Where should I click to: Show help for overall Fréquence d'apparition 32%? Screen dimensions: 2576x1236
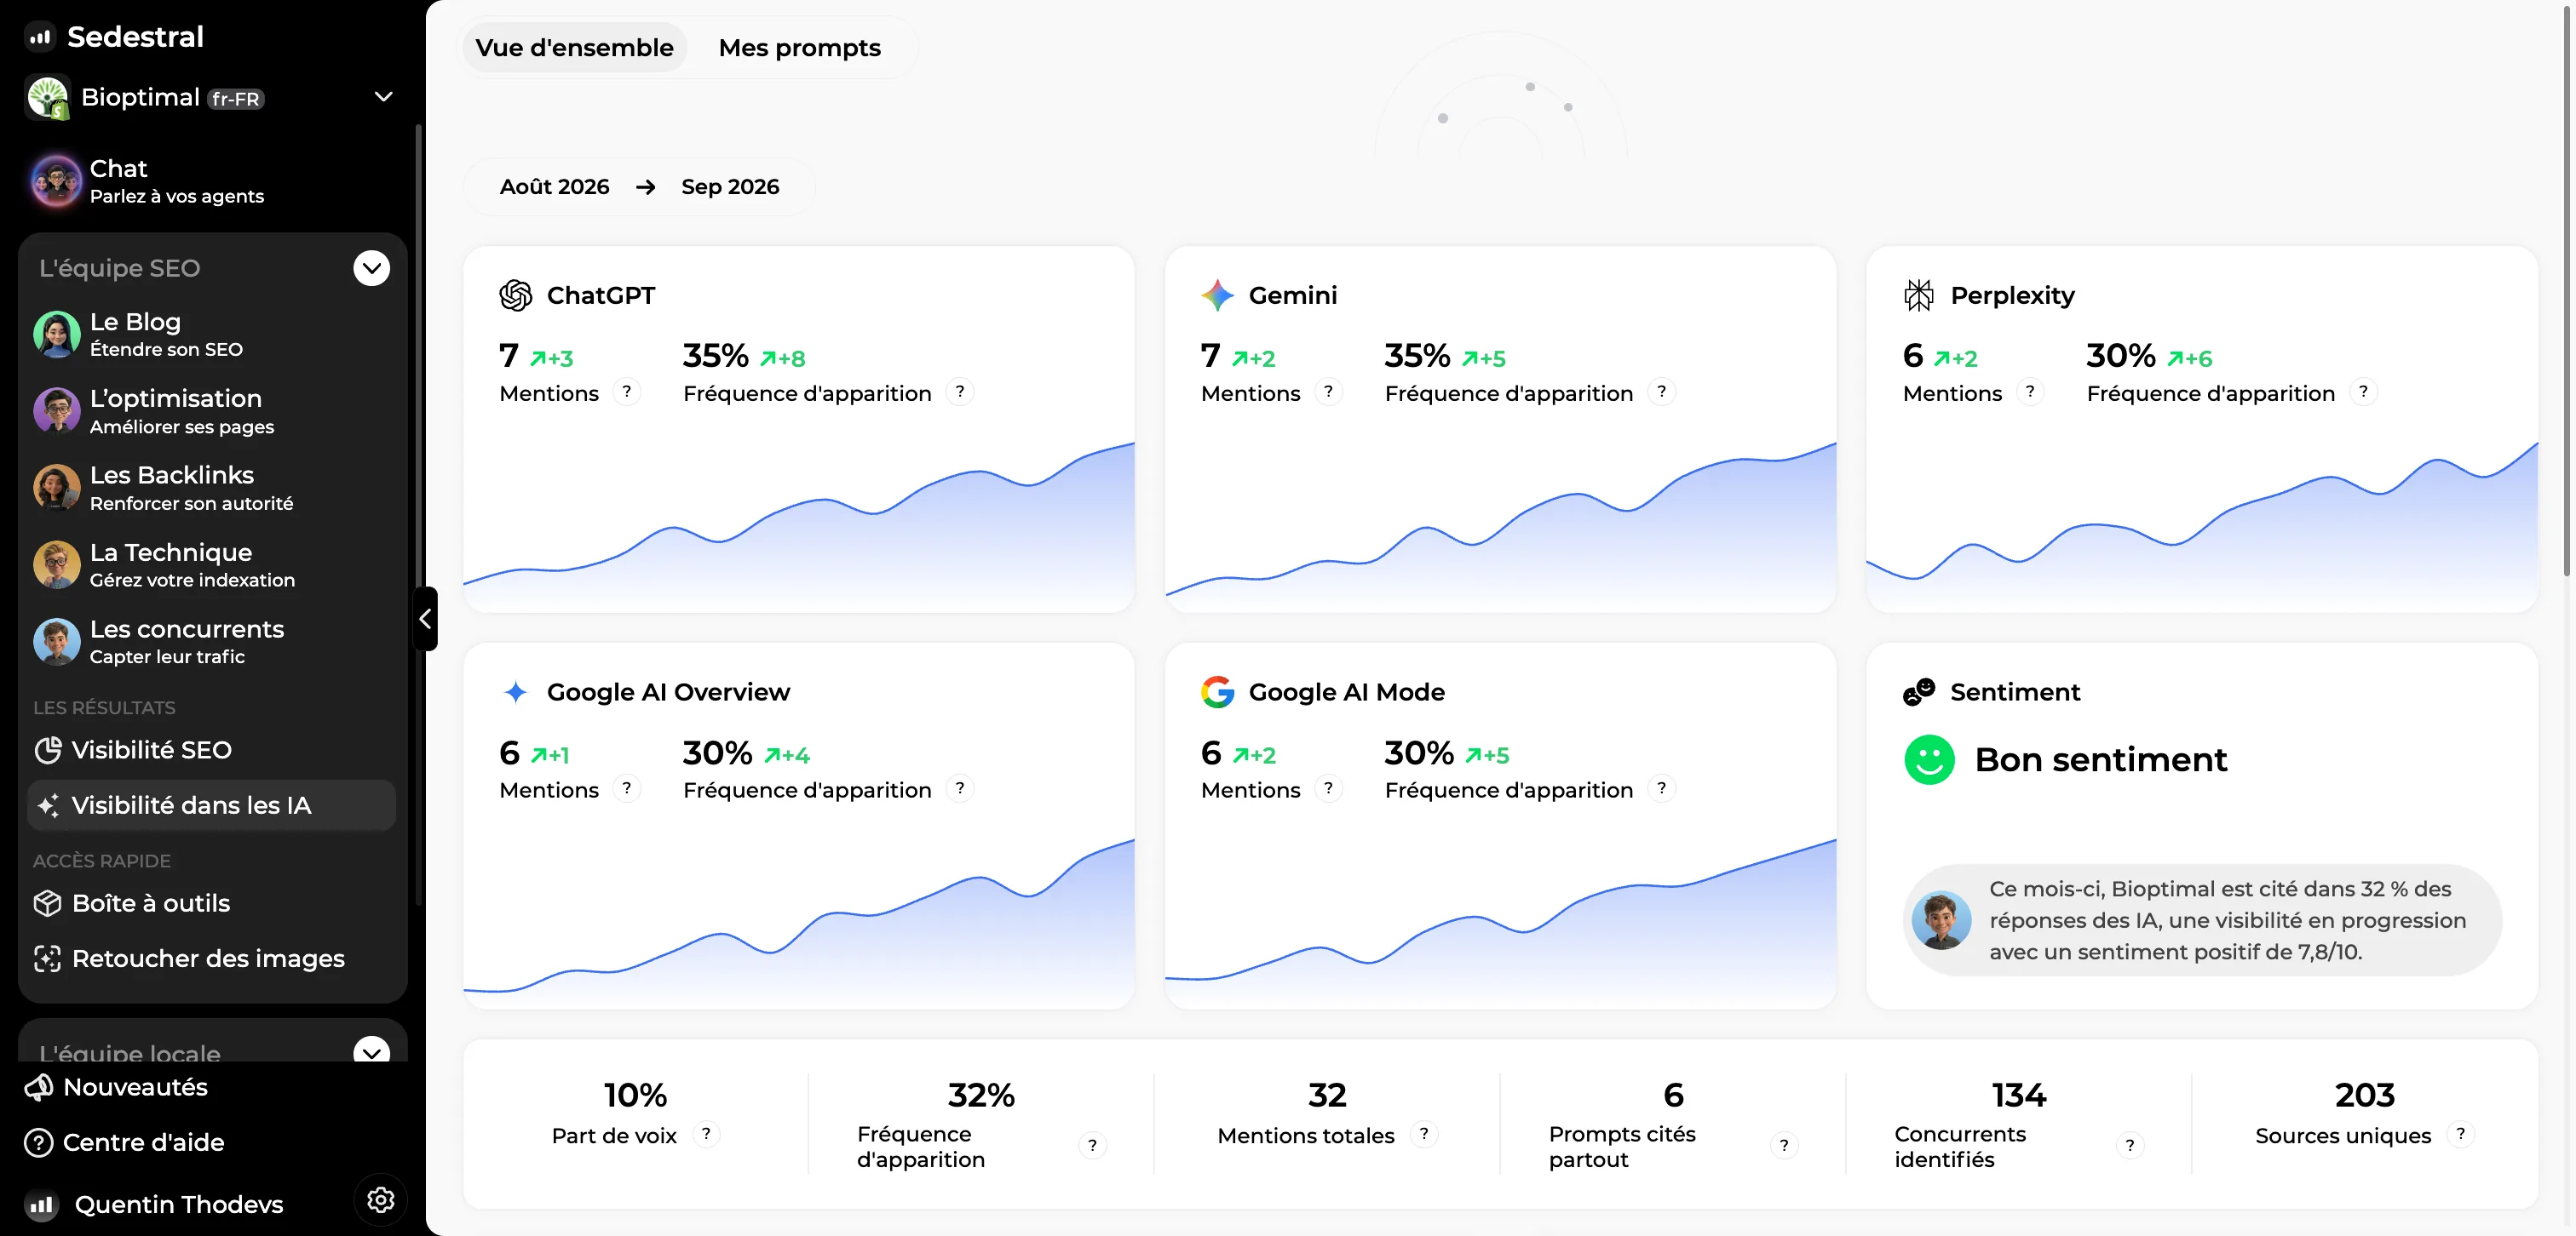click(x=1092, y=1145)
